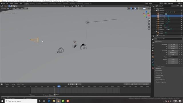Select the Light object in outliner
Viewport: 183px width, 103px height.
coord(161,25)
